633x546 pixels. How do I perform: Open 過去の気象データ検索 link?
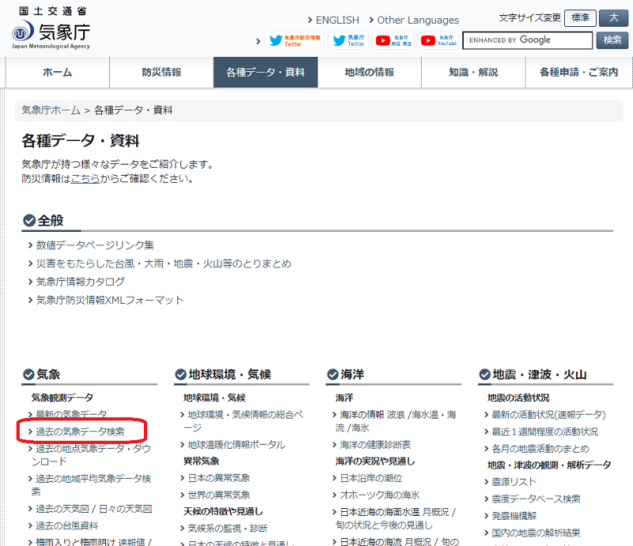(x=80, y=431)
